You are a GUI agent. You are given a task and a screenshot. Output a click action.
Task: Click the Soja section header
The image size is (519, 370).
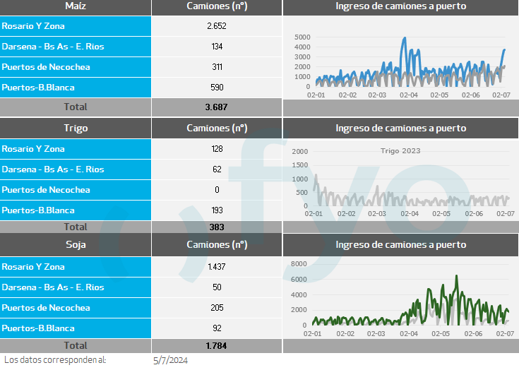[x=76, y=245]
